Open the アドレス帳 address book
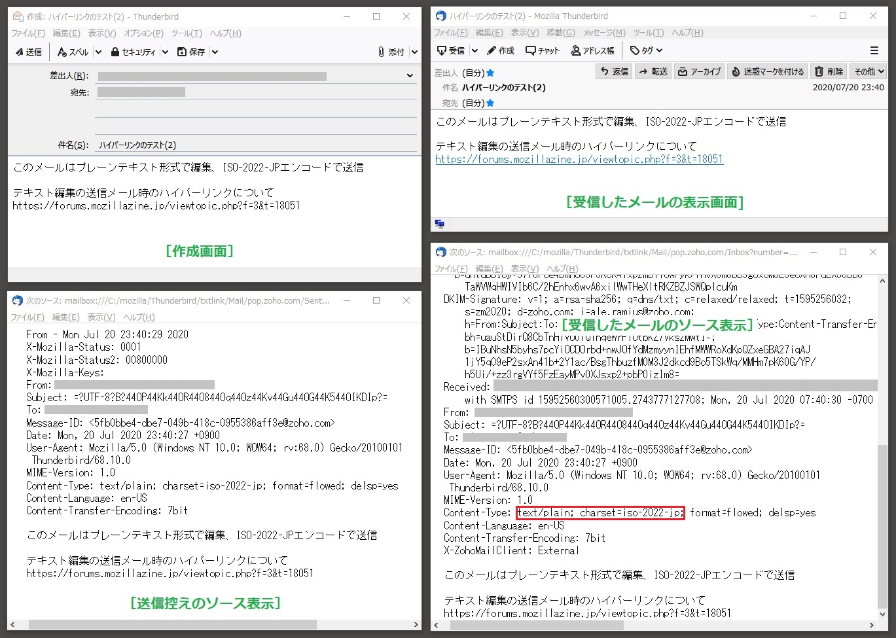This screenshot has height=638, width=896. (576, 50)
